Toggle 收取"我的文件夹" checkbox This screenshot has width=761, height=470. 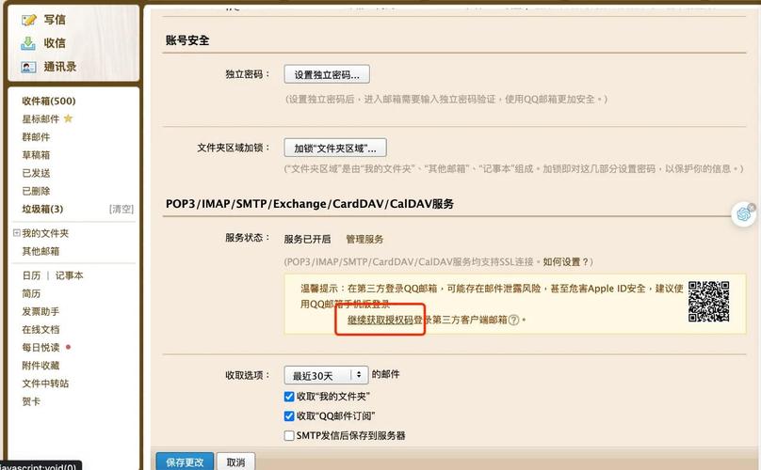(x=289, y=397)
